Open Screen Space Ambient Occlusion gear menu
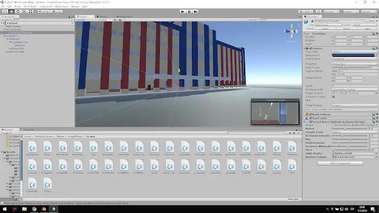379x213 pixels. [377, 122]
